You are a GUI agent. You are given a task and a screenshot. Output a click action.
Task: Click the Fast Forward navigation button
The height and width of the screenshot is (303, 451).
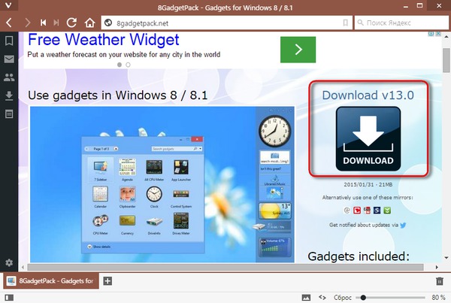click(x=56, y=23)
